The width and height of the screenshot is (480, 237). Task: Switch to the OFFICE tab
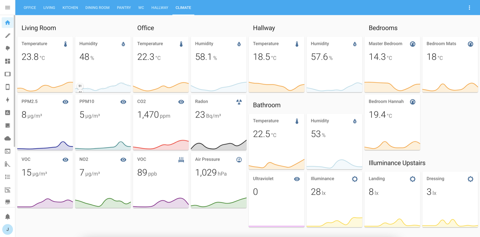click(30, 8)
